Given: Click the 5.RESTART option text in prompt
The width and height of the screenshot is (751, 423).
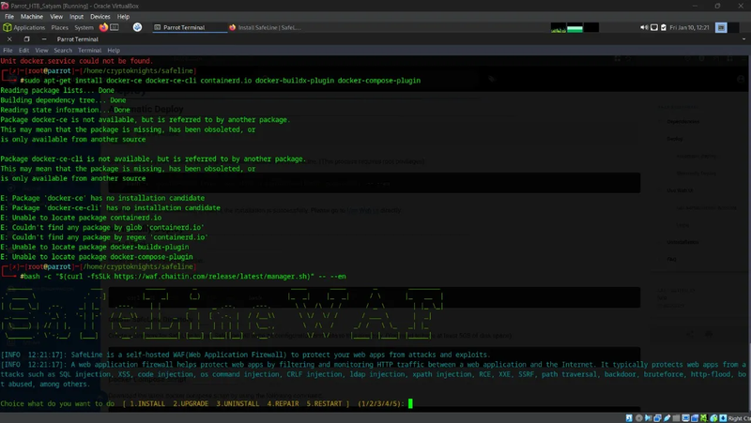Looking at the screenshot, I should point(324,403).
